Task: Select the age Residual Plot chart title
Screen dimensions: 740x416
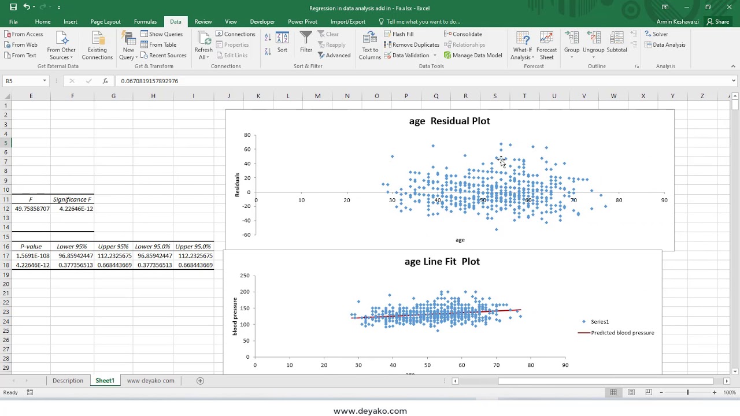Action: (449, 121)
